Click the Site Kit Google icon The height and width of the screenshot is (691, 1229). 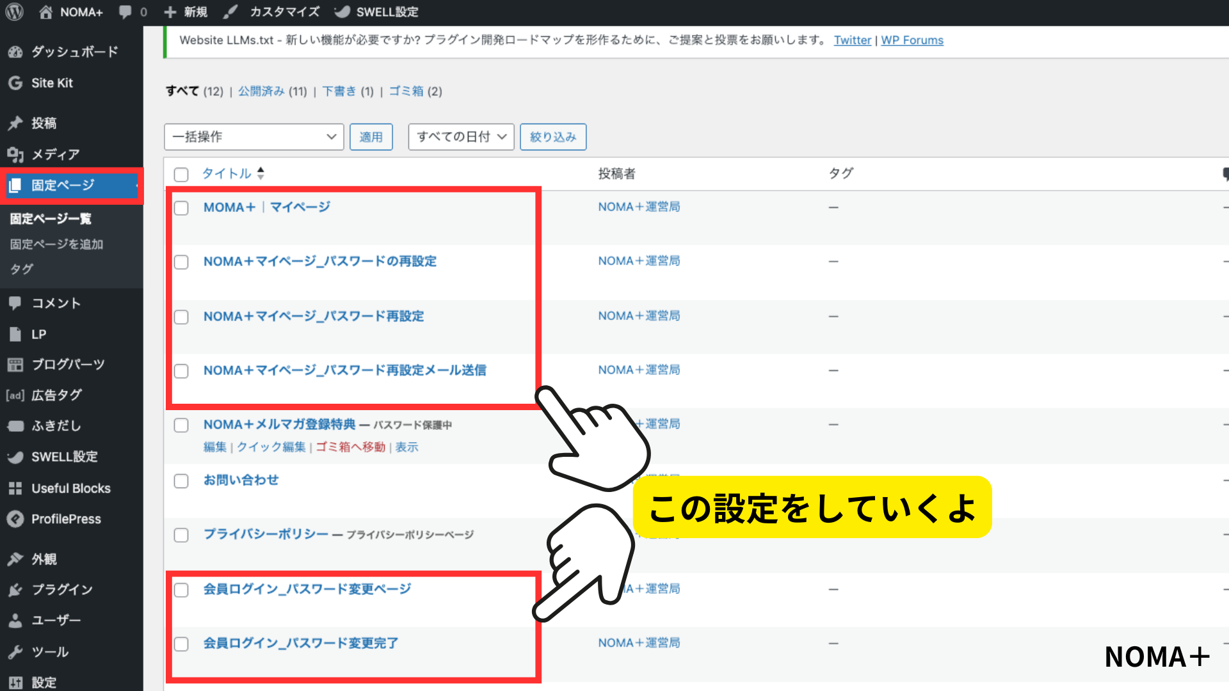[x=15, y=83]
